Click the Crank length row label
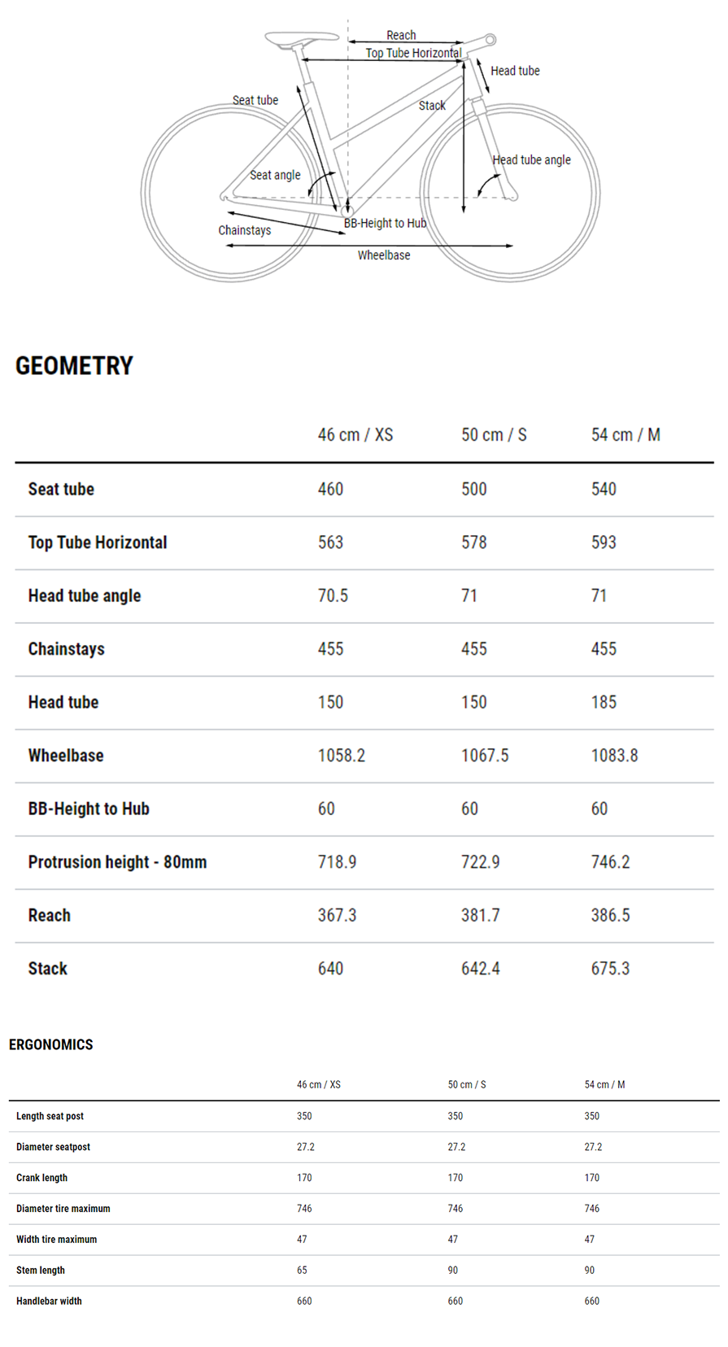This screenshot has width=728, height=1347. pos(41,1178)
